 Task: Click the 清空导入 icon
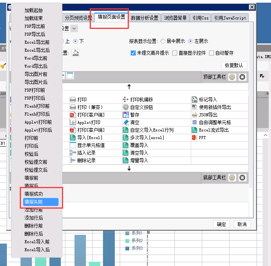click(126, 153)
